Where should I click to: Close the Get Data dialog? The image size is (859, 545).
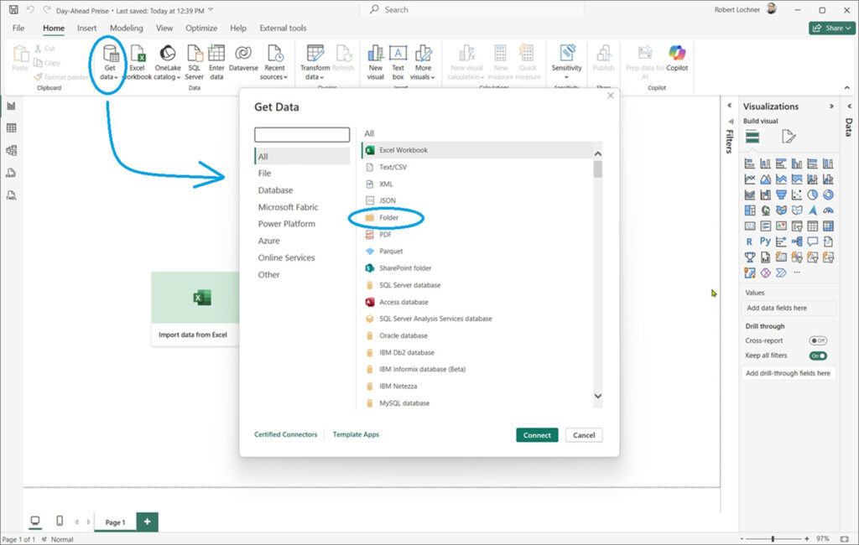coord(611,96)
